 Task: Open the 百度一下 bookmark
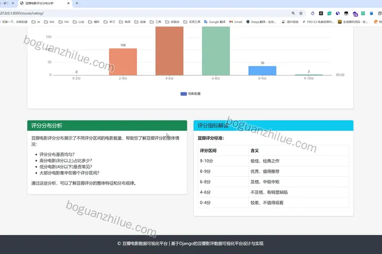(x=14, y=22)
